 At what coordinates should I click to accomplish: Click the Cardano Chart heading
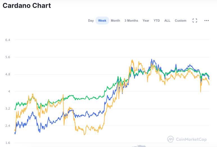tap(27, 6)
